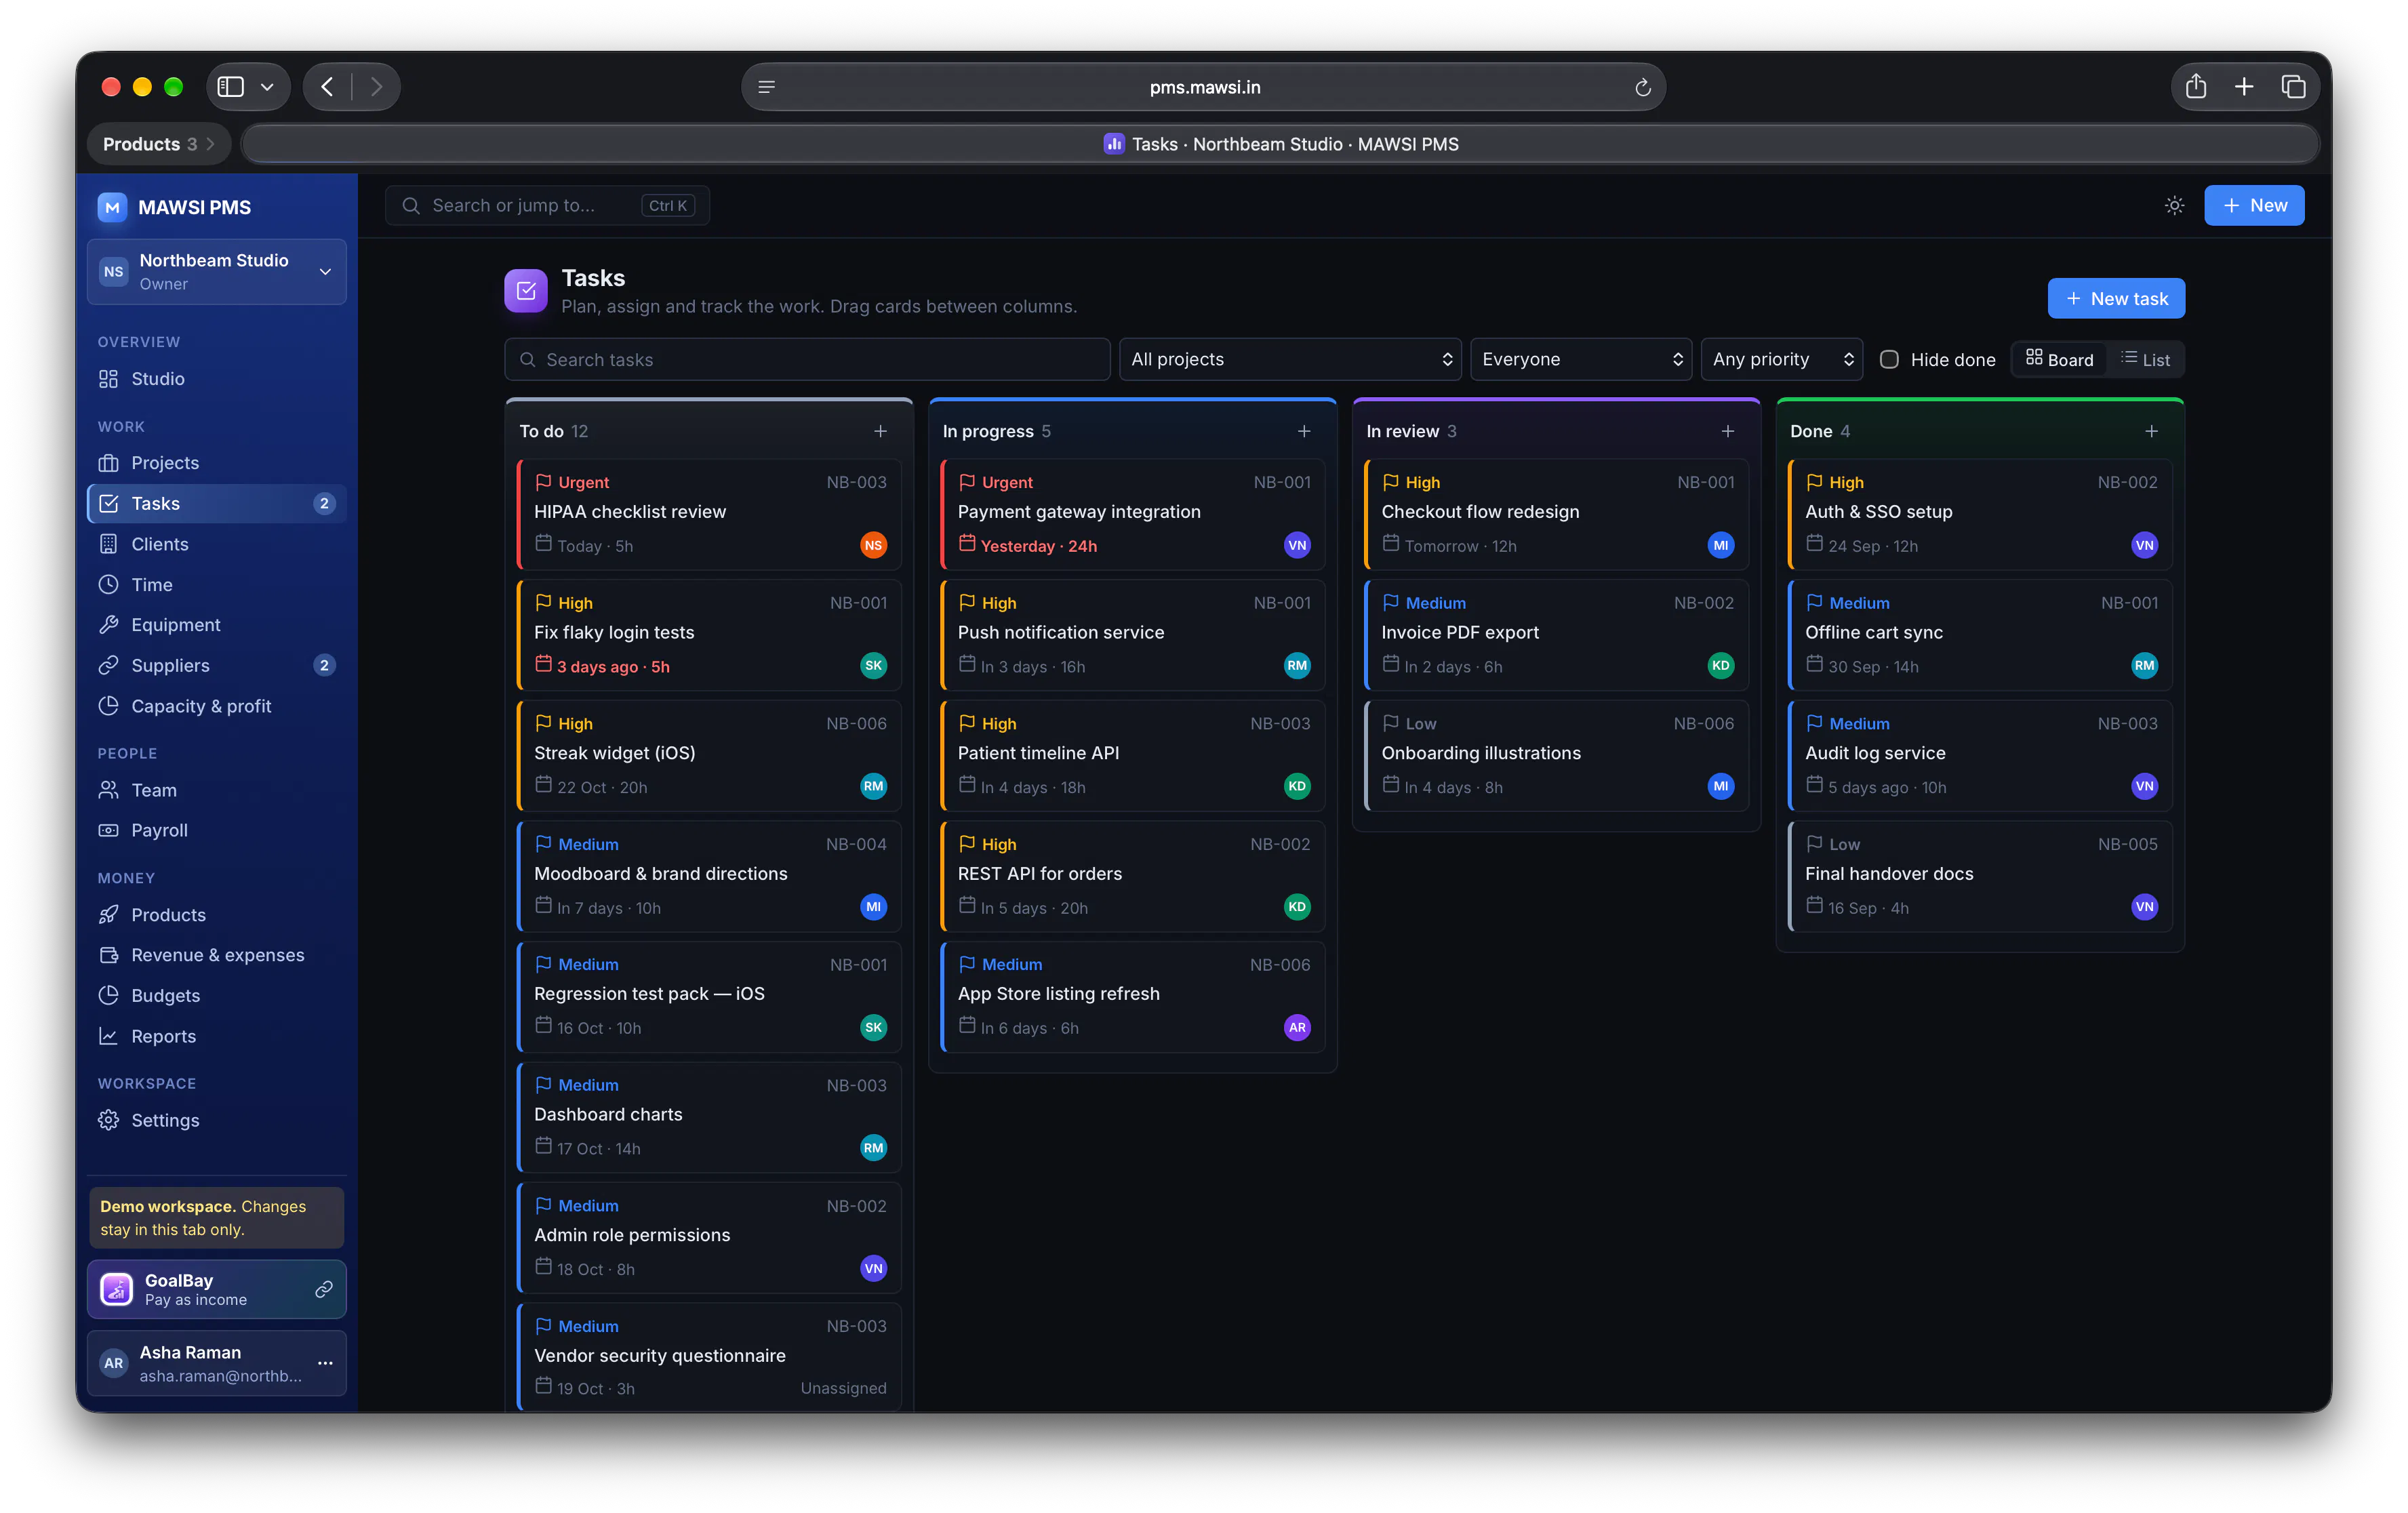Click the Safari share icon

[2195, 87]
